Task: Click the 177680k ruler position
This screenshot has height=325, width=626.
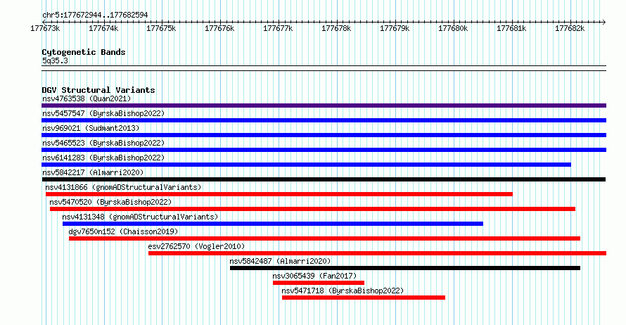Action: click(x=453, y=29)
